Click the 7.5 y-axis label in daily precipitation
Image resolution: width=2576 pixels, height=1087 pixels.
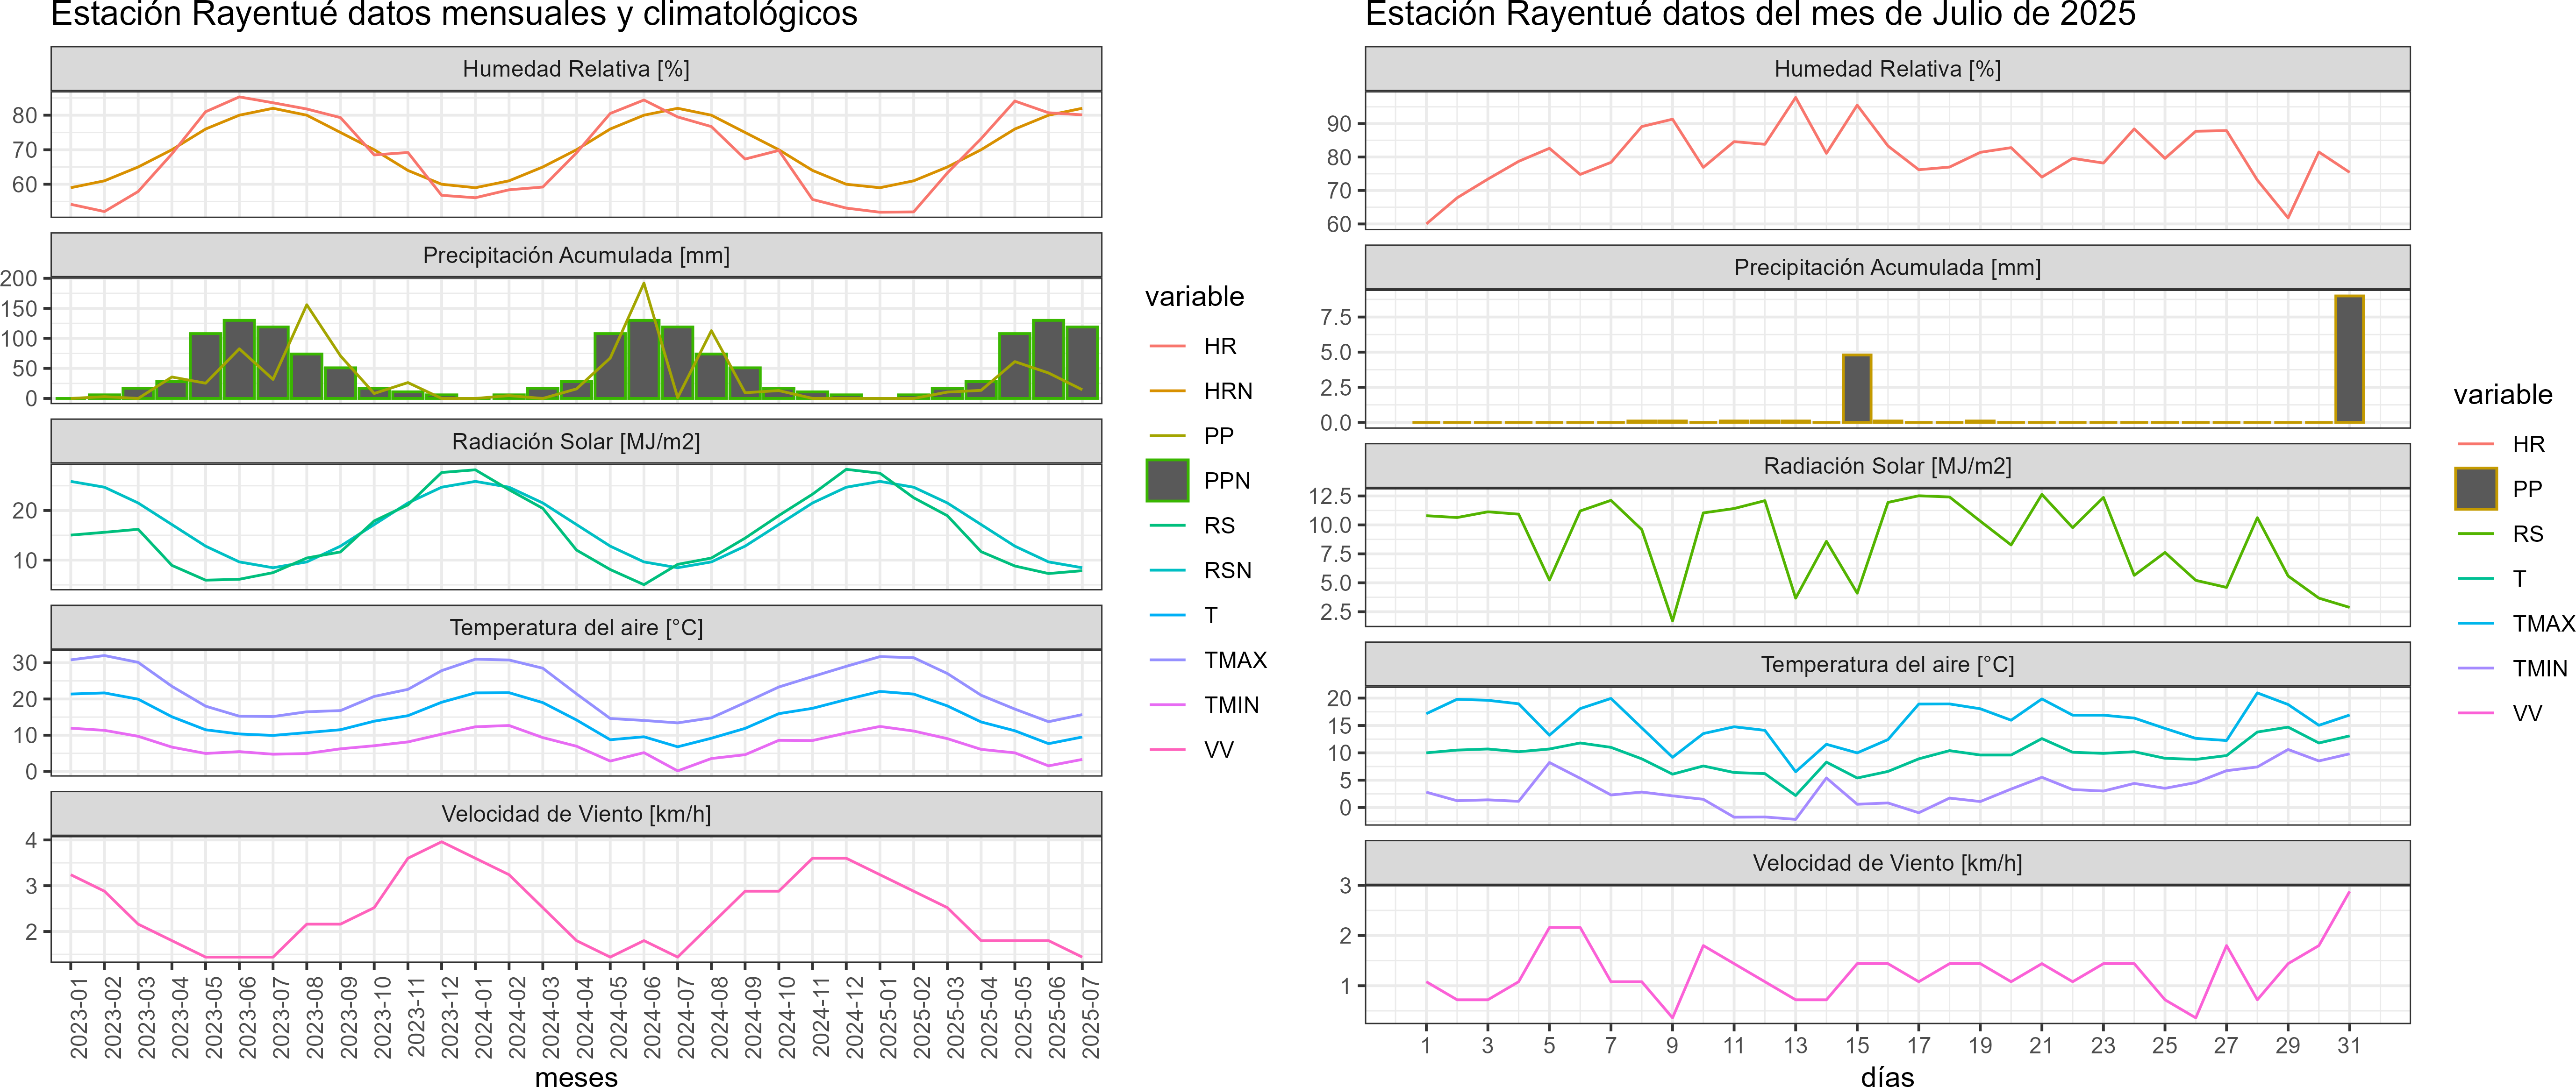click(1336, 318)
